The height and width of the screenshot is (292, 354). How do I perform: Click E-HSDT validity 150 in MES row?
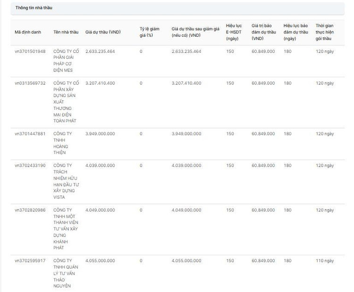click(230, 51)
